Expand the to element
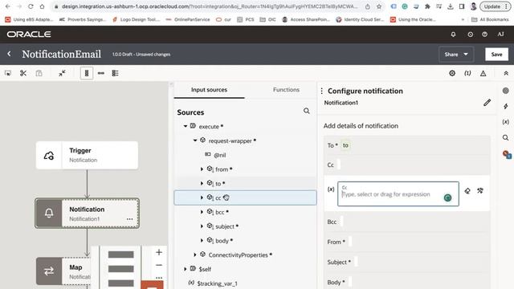This screenshot has height=289, width=514. (202, 184)
